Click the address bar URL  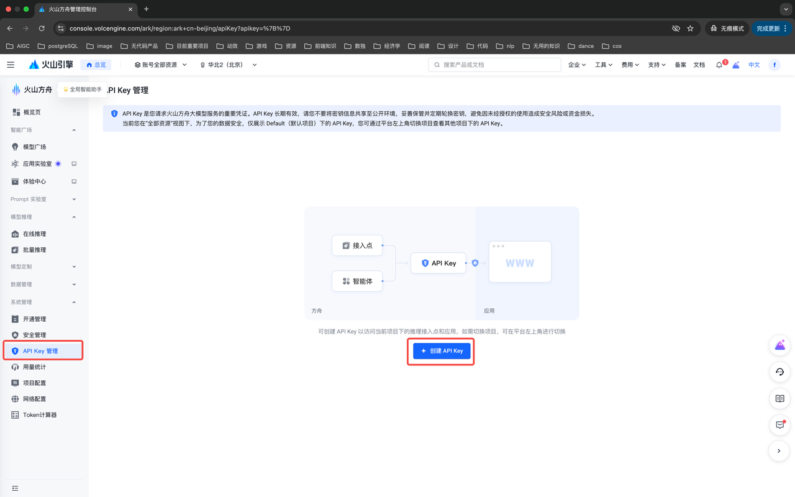pyautogui.click(x=180, y=29)
